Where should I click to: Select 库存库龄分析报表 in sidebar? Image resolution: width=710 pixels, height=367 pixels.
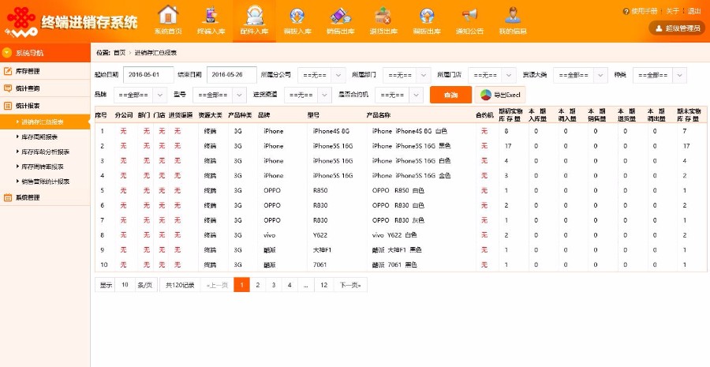tap(45, 152)
